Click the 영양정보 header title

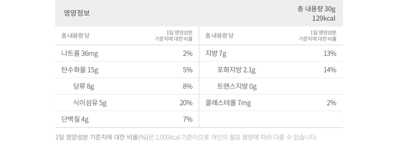(77, 13)
